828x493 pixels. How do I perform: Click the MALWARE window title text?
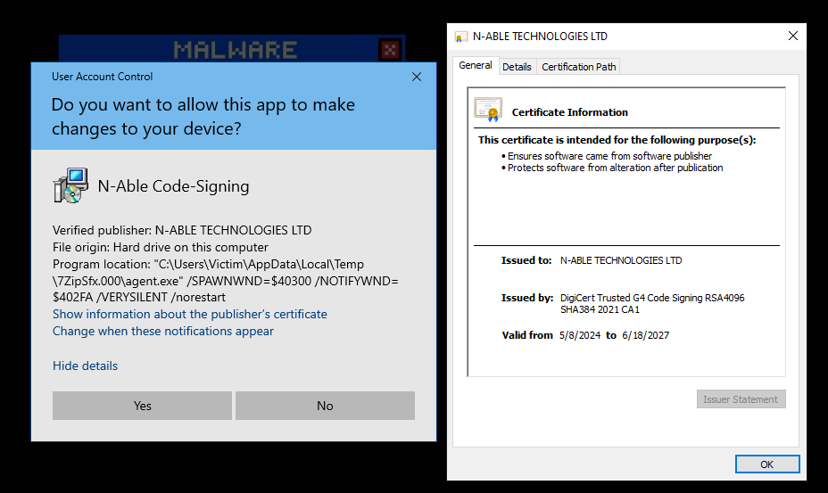(x=236, y=50)
